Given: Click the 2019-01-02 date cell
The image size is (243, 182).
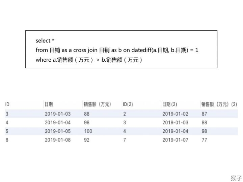Looking at the screenshot, I should [175, 114].
